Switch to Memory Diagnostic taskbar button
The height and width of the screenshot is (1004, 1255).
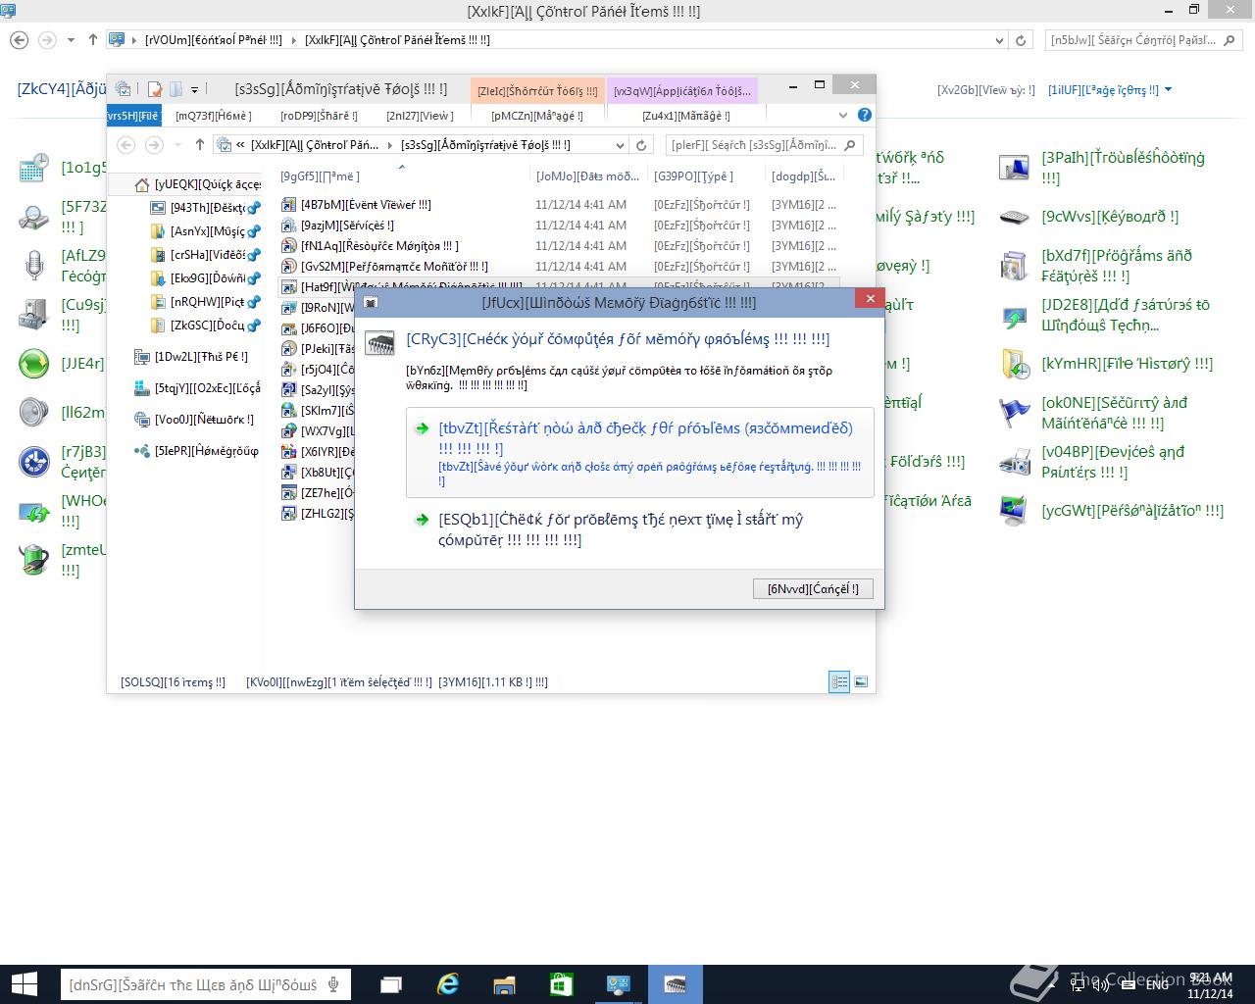pos(676,984)
